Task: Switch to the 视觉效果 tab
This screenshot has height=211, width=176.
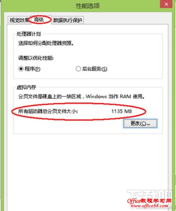Action: [19, 20]
